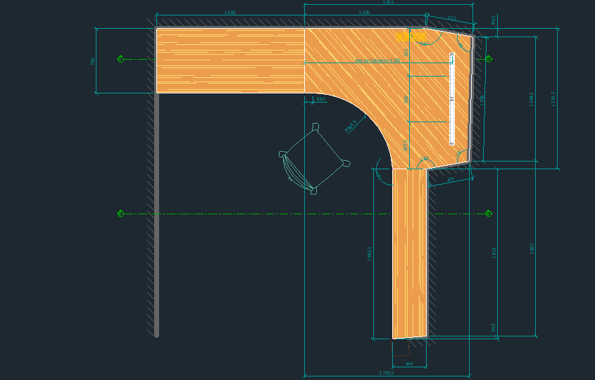Select the white vertical cable slot

coord(452,99)
